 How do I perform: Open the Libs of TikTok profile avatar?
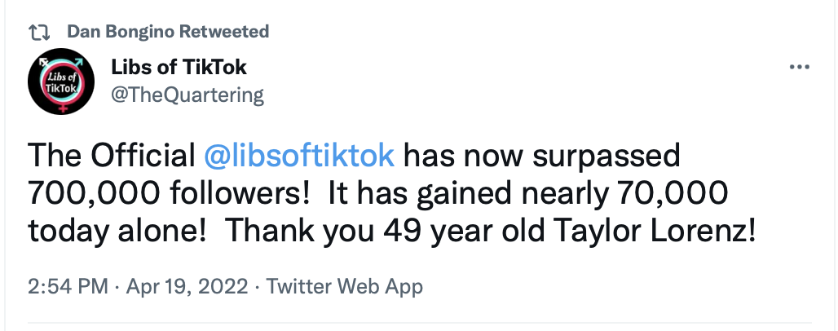pos(61,82)
